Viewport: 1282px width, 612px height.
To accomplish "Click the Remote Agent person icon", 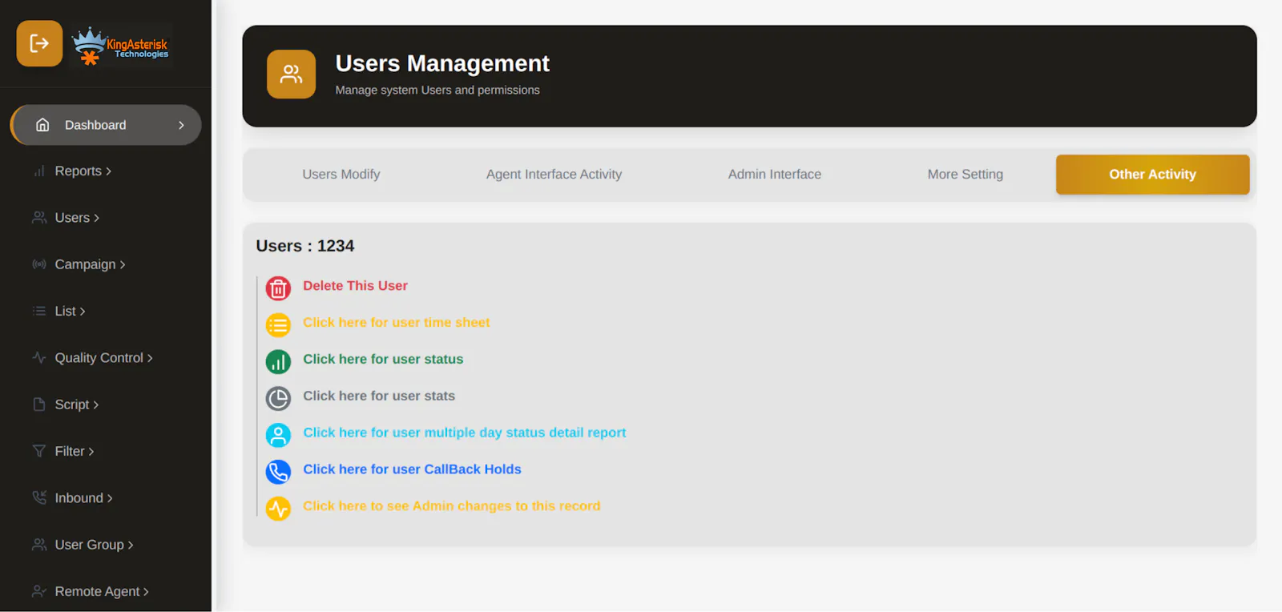I will click(39, 591).
